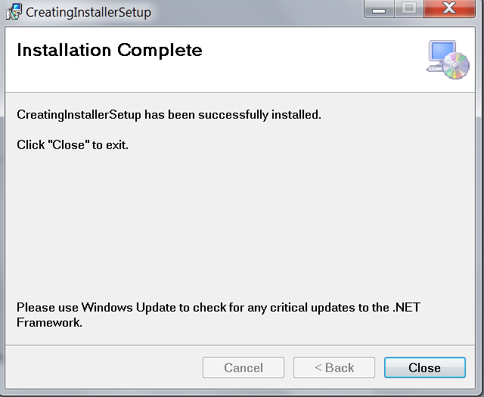Click the 'Click "Close" to exit.' line
Image resolution: width=484 pixels, height=397 pixels.
tap(73, 144)
